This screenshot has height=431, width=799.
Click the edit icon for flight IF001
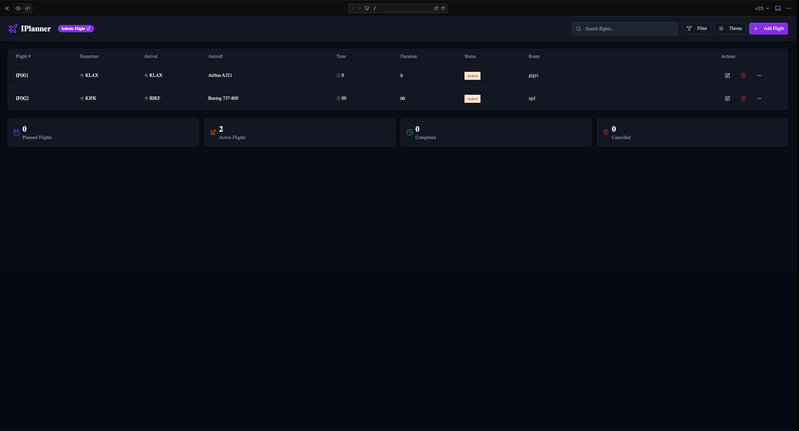[x=728, y=75]
